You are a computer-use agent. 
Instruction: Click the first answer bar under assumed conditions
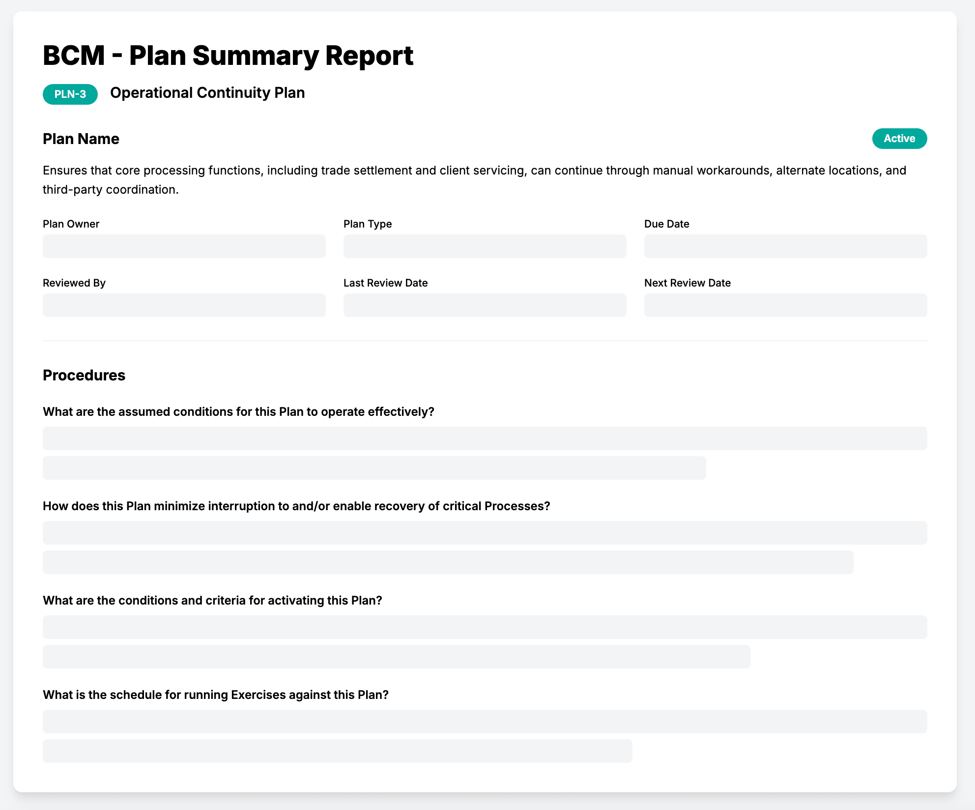(485, 438)
